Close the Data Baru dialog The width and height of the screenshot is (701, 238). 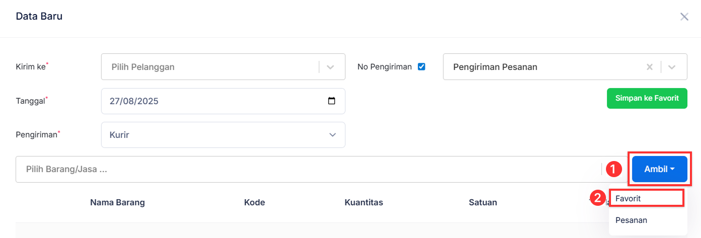click(684, 17)
